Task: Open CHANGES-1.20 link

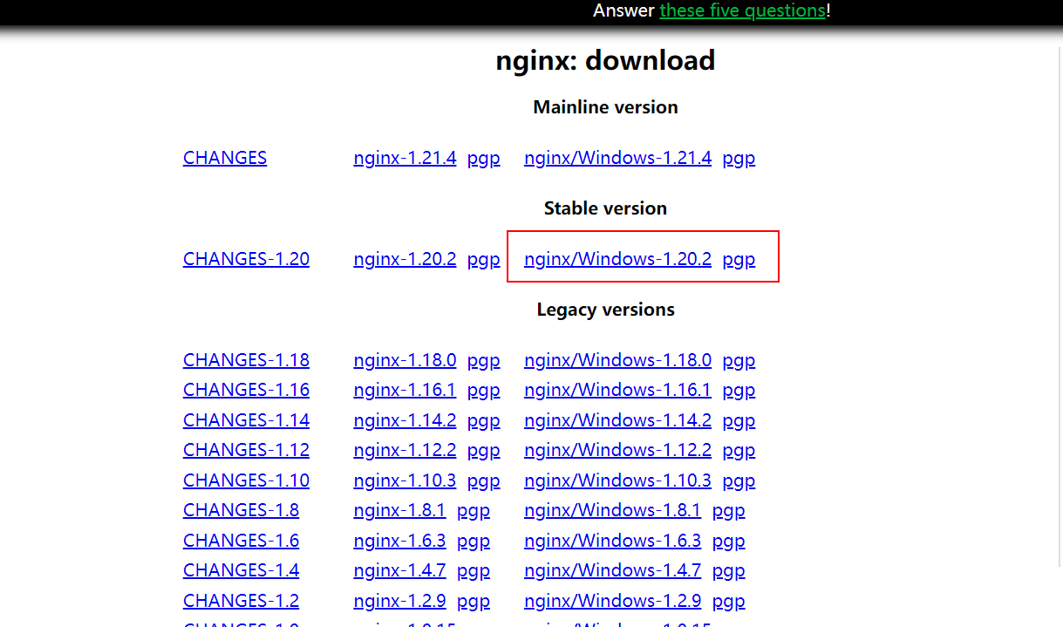Action: 246,259
